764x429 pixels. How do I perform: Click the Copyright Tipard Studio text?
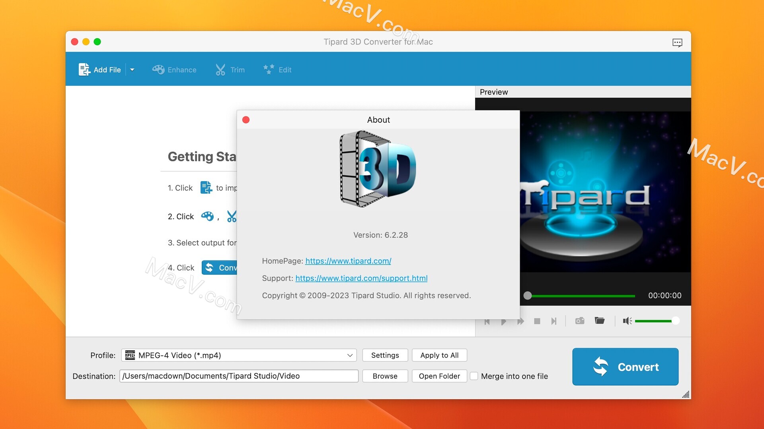[366, 295]
